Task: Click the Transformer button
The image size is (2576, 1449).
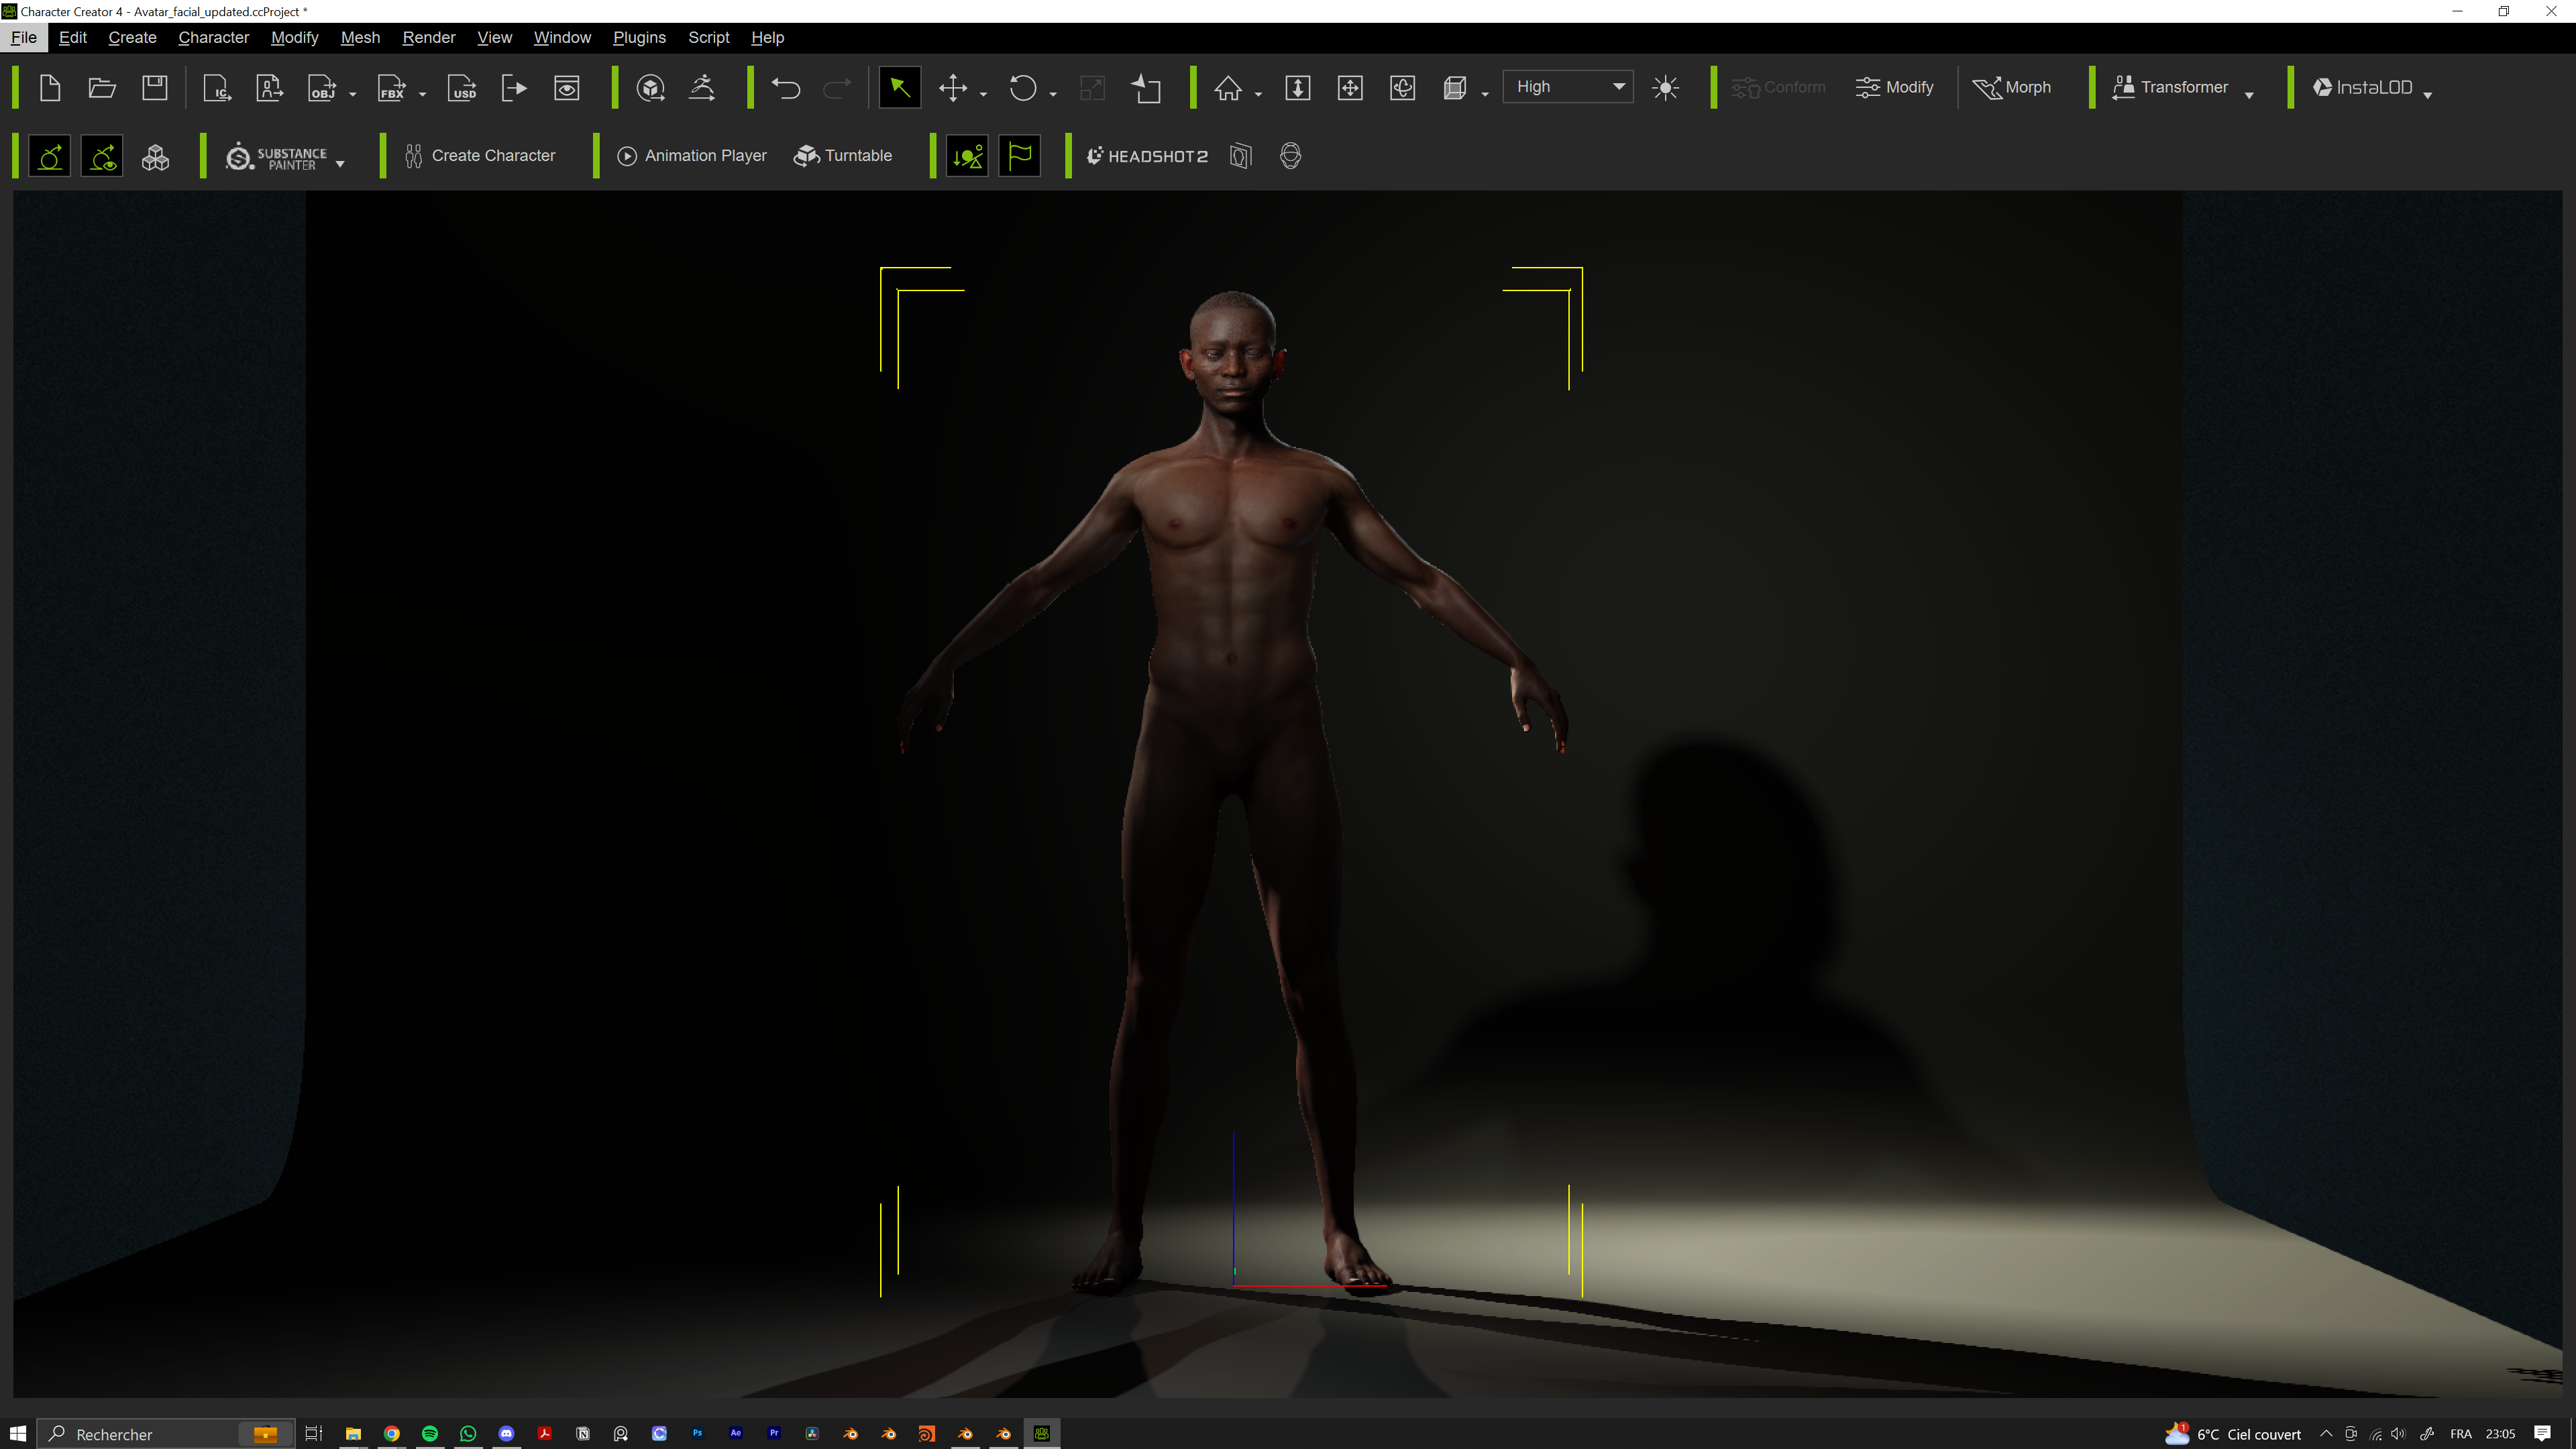Action: click(x=2170, y=88)
